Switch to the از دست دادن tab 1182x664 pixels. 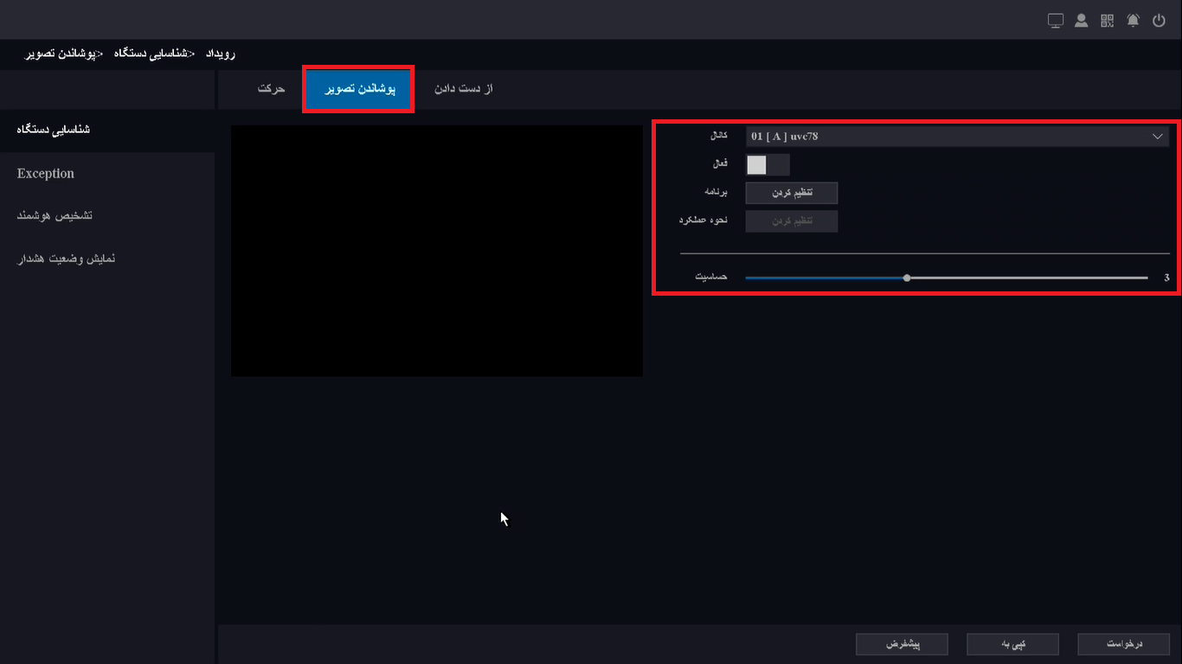pos(463,89)
